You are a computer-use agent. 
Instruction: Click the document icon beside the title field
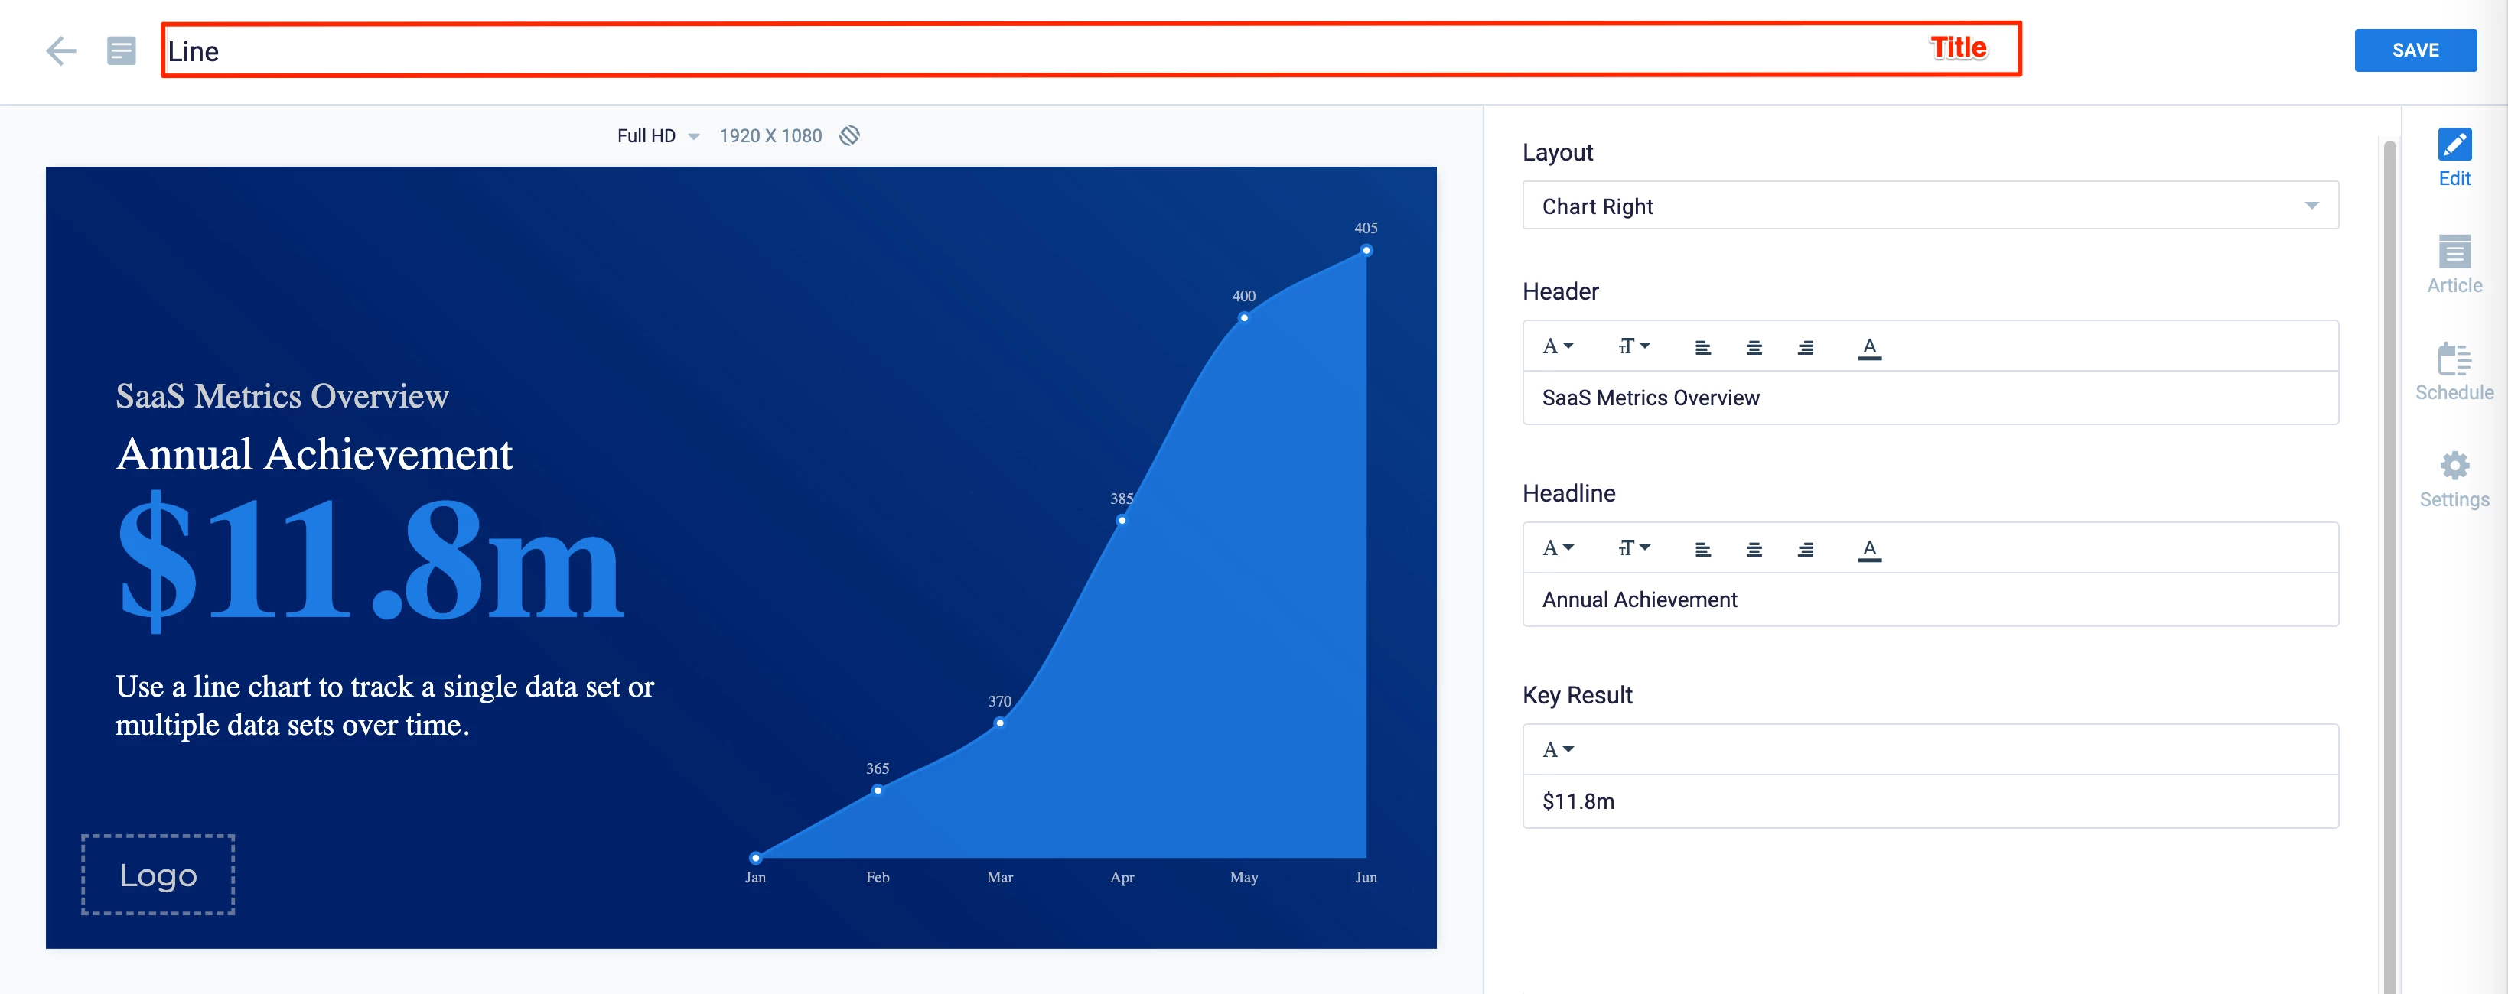pos(121,50)
